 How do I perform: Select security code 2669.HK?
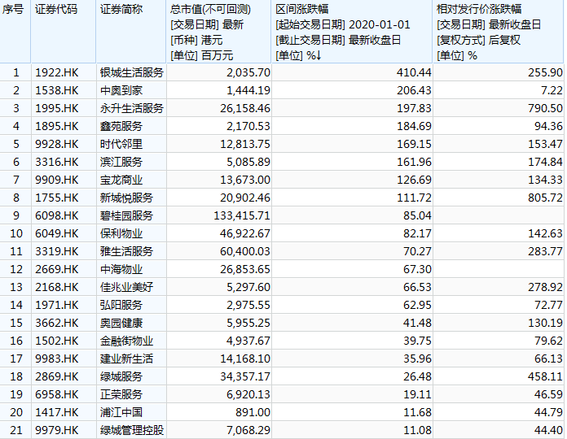(57, 269)
